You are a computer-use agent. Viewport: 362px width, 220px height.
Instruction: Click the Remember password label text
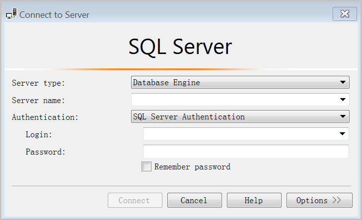point(192,167)
